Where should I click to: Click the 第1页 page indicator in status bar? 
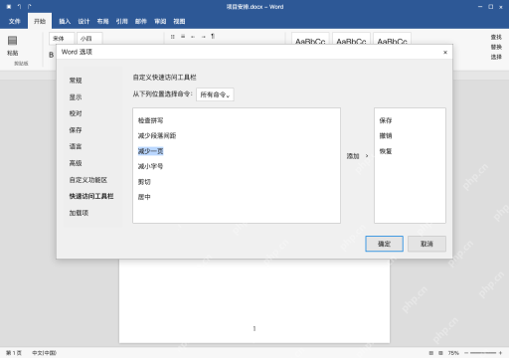click(14, 353)
